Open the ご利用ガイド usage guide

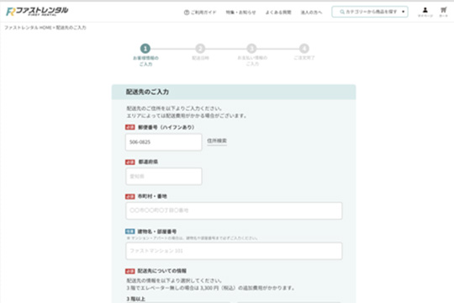(200, 12)
